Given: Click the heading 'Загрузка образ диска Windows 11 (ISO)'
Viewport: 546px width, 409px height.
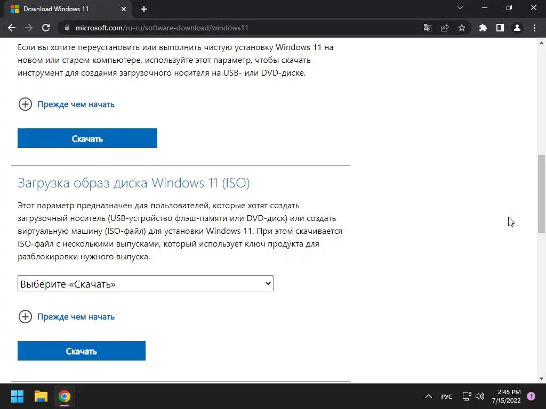Looking at the screenshot, I should [134, 183].
